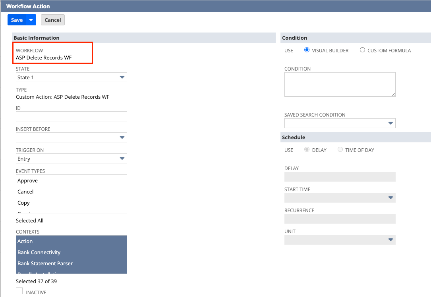The width and height of the screenshot is (431, 297).
Task: Open the Unit dropdown
Action: click(x=390, y=240)
